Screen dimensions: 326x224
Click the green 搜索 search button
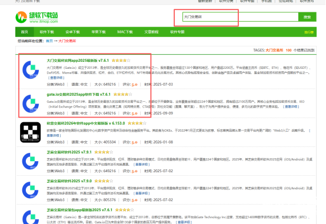[307, 17]
